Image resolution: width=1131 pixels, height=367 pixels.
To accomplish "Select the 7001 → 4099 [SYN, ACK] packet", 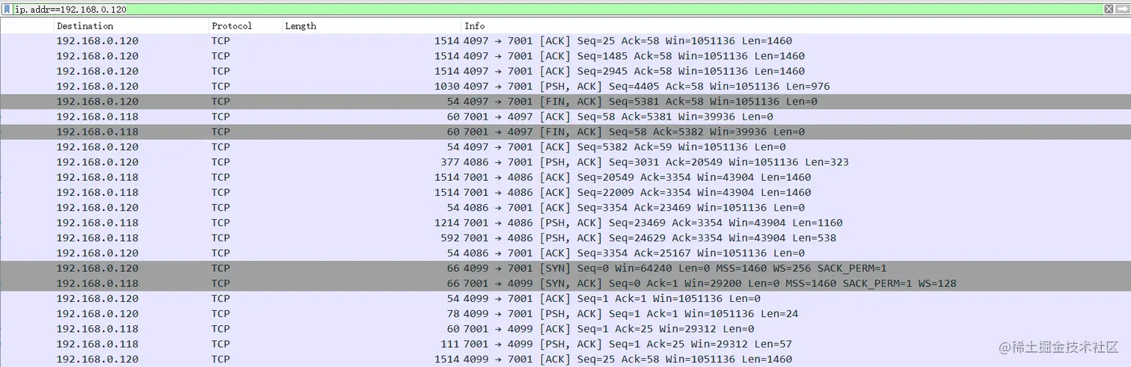I will 565,283.
